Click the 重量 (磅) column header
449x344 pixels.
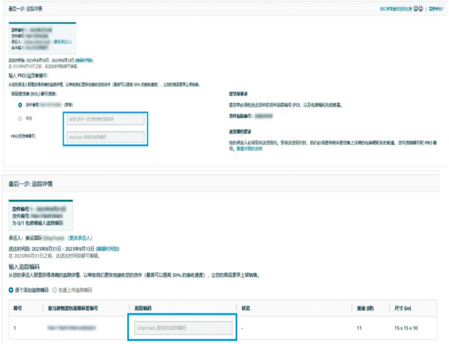[365, 308]
